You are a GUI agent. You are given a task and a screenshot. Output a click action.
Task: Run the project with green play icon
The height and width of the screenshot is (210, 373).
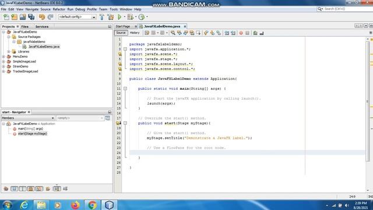tap(119, 17)
